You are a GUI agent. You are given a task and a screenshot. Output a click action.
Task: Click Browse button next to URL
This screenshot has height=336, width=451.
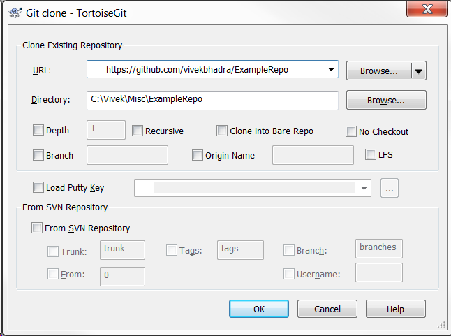[x=378, y=71]
